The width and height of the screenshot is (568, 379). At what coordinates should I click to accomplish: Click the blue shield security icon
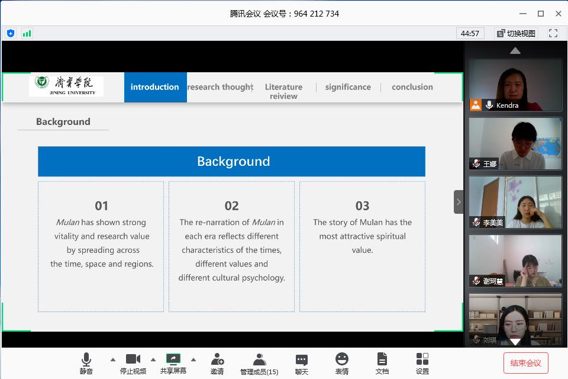[x=11, y=33]
